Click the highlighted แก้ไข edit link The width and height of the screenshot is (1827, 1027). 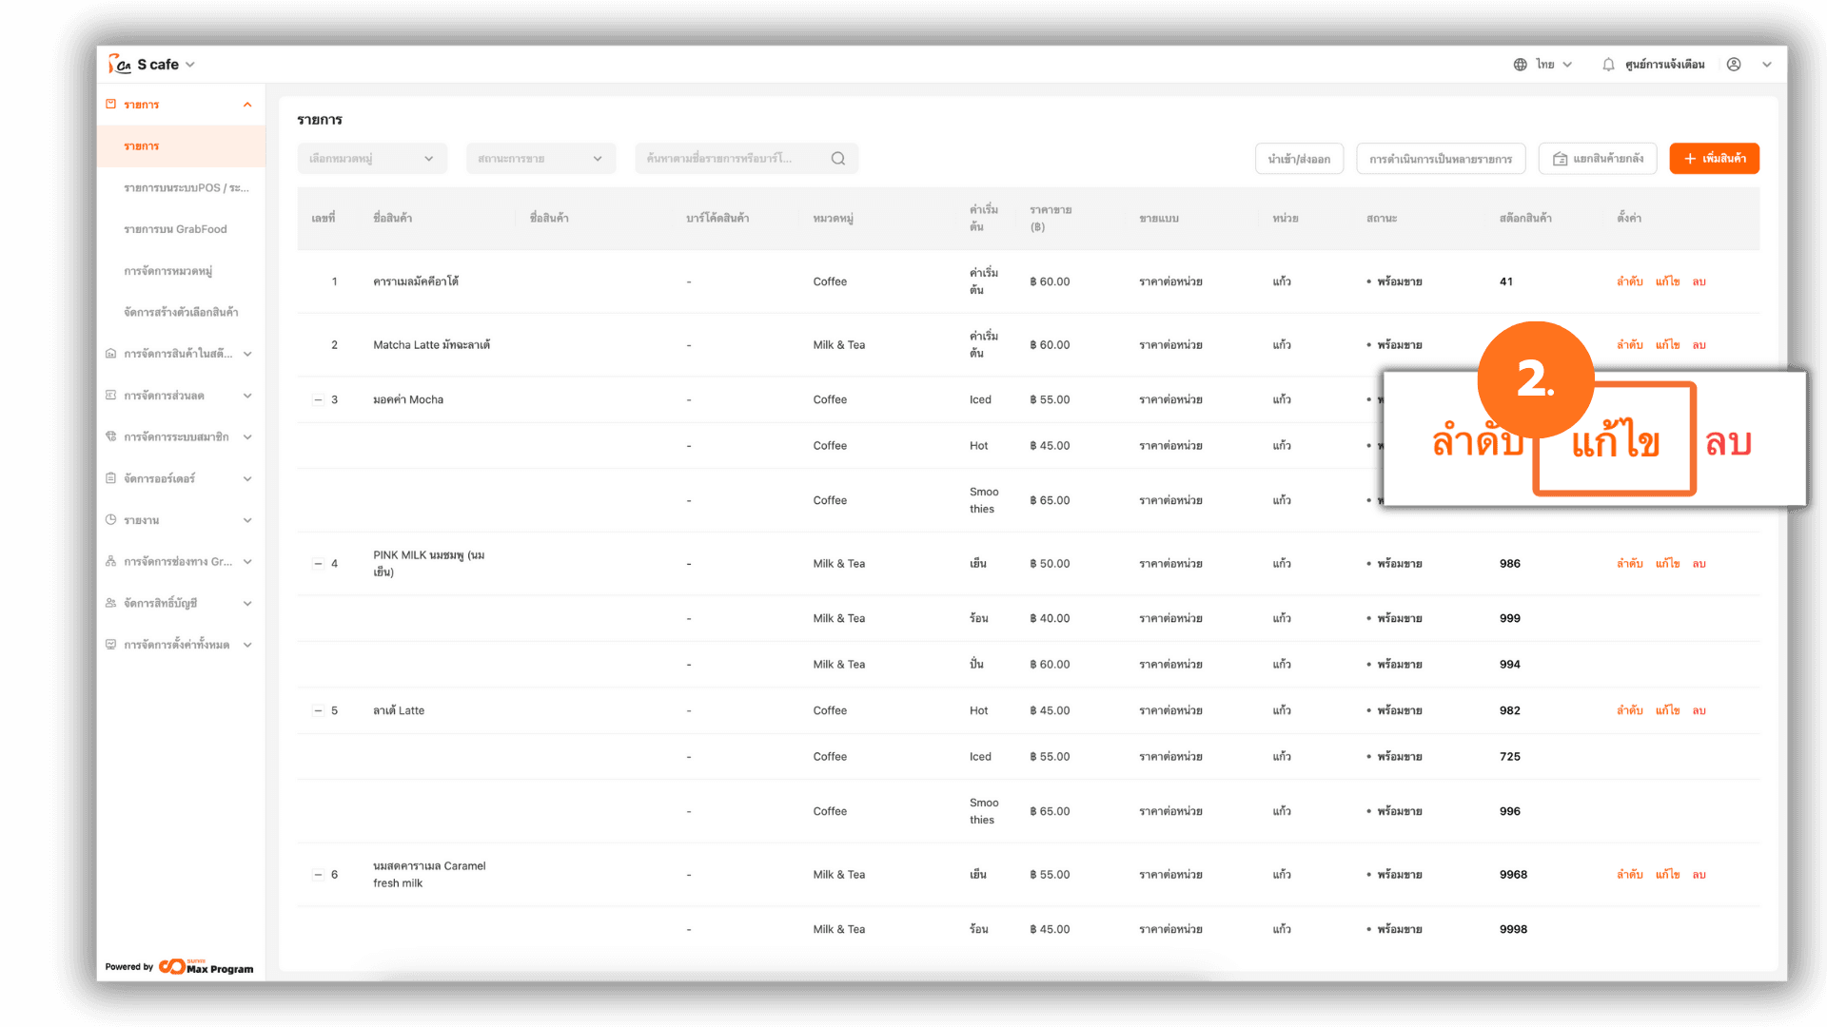coord(1615,441)
